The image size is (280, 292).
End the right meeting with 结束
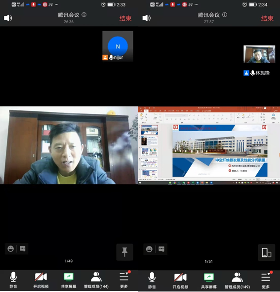267,18
